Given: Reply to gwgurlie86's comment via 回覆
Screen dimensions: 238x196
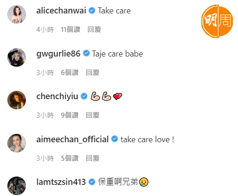Looking at the screenshot, I should (93, 72).
